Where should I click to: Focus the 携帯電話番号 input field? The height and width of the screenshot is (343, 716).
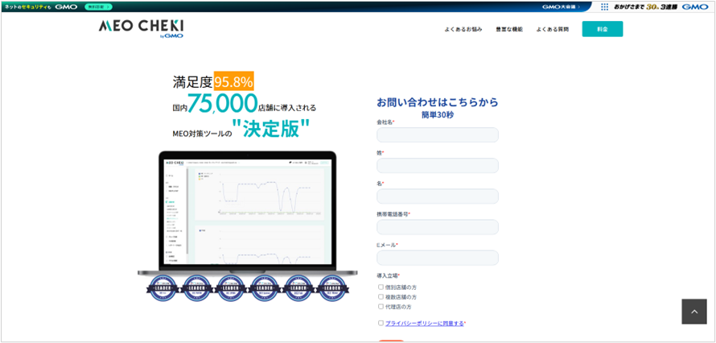point(438,227)
